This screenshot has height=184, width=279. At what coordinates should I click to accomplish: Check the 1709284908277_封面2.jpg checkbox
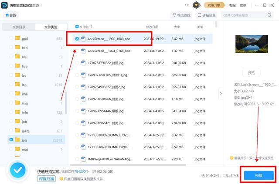77,87
